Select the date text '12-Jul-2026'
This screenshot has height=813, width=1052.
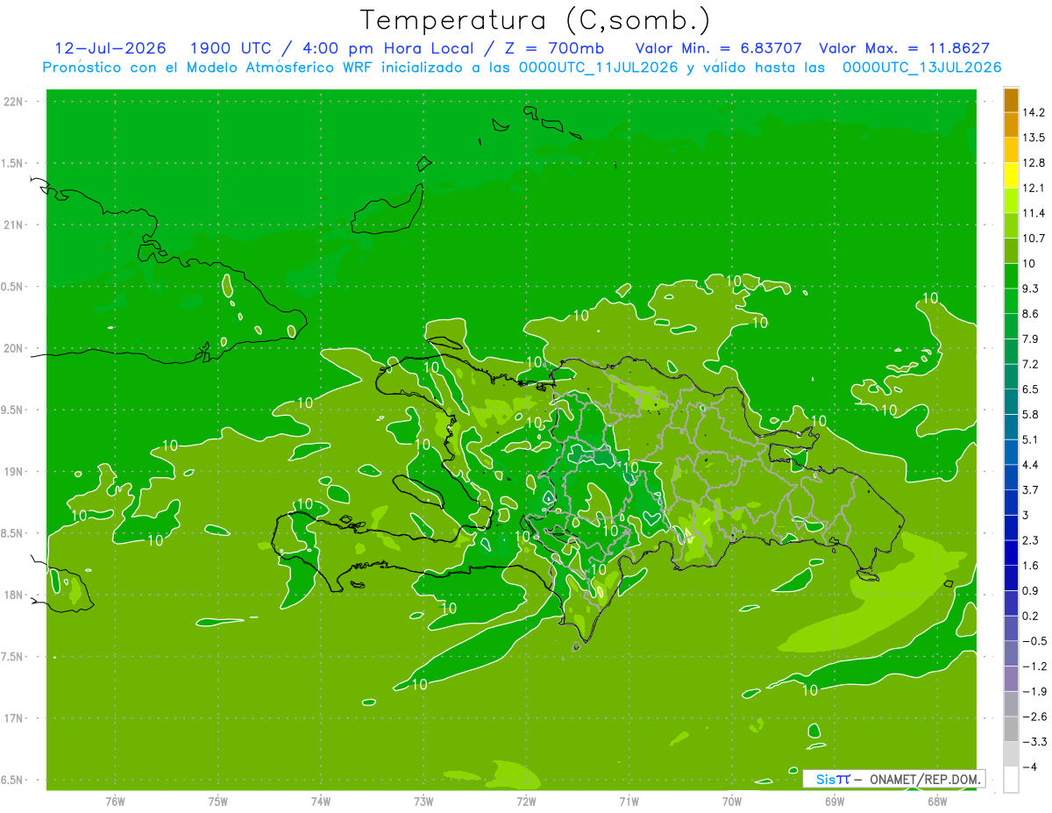click(110, 48)
